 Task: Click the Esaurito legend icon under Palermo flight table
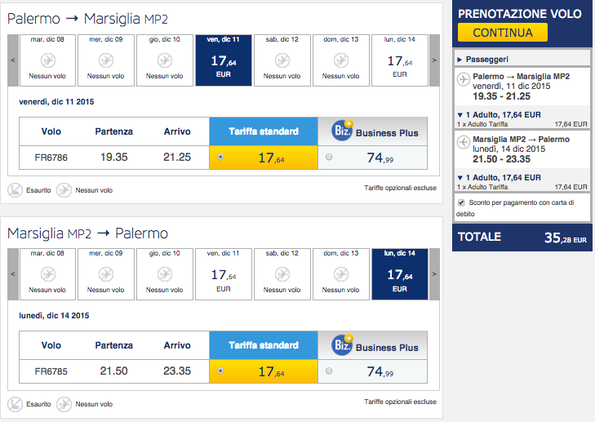click(16, 190)
